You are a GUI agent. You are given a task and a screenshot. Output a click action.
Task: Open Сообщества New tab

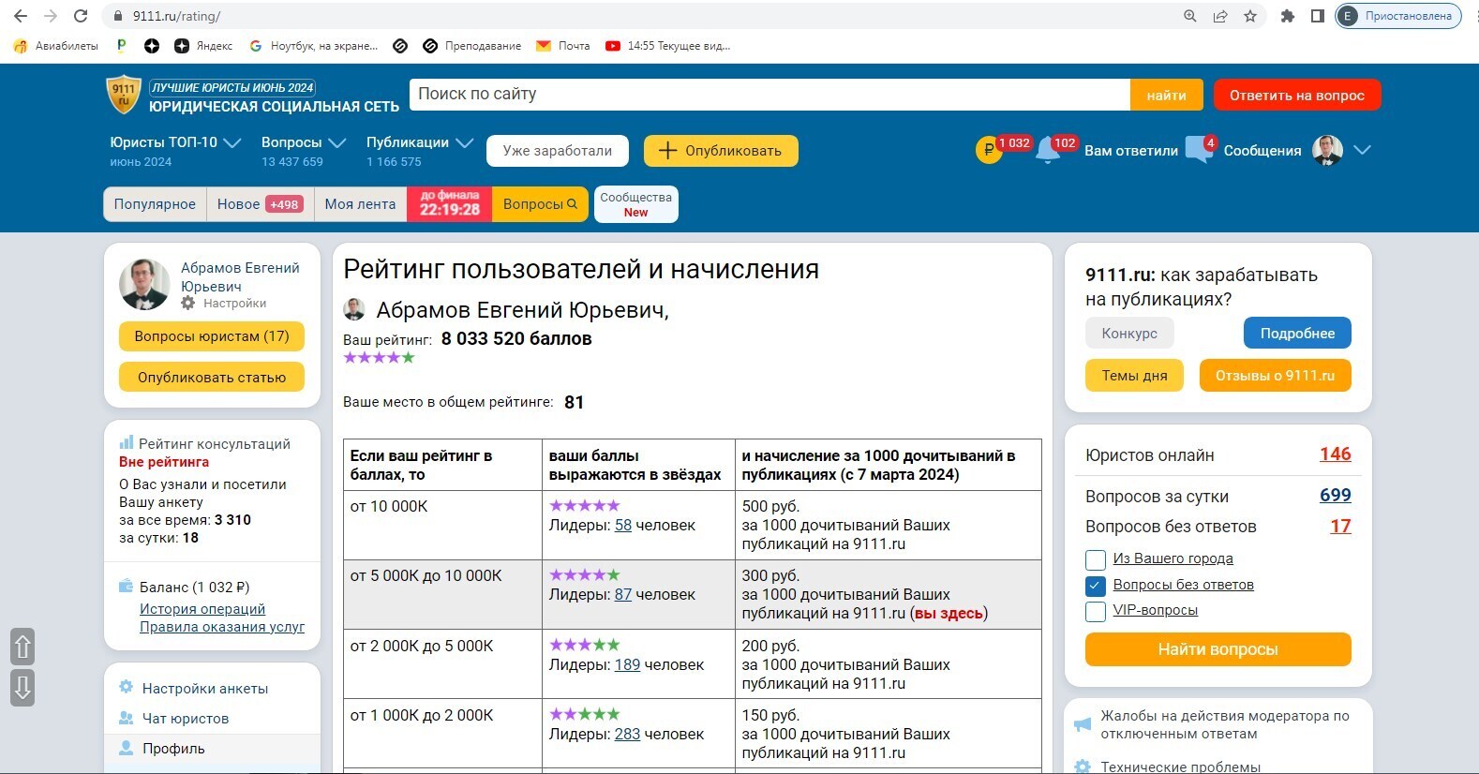pos(635,204)
